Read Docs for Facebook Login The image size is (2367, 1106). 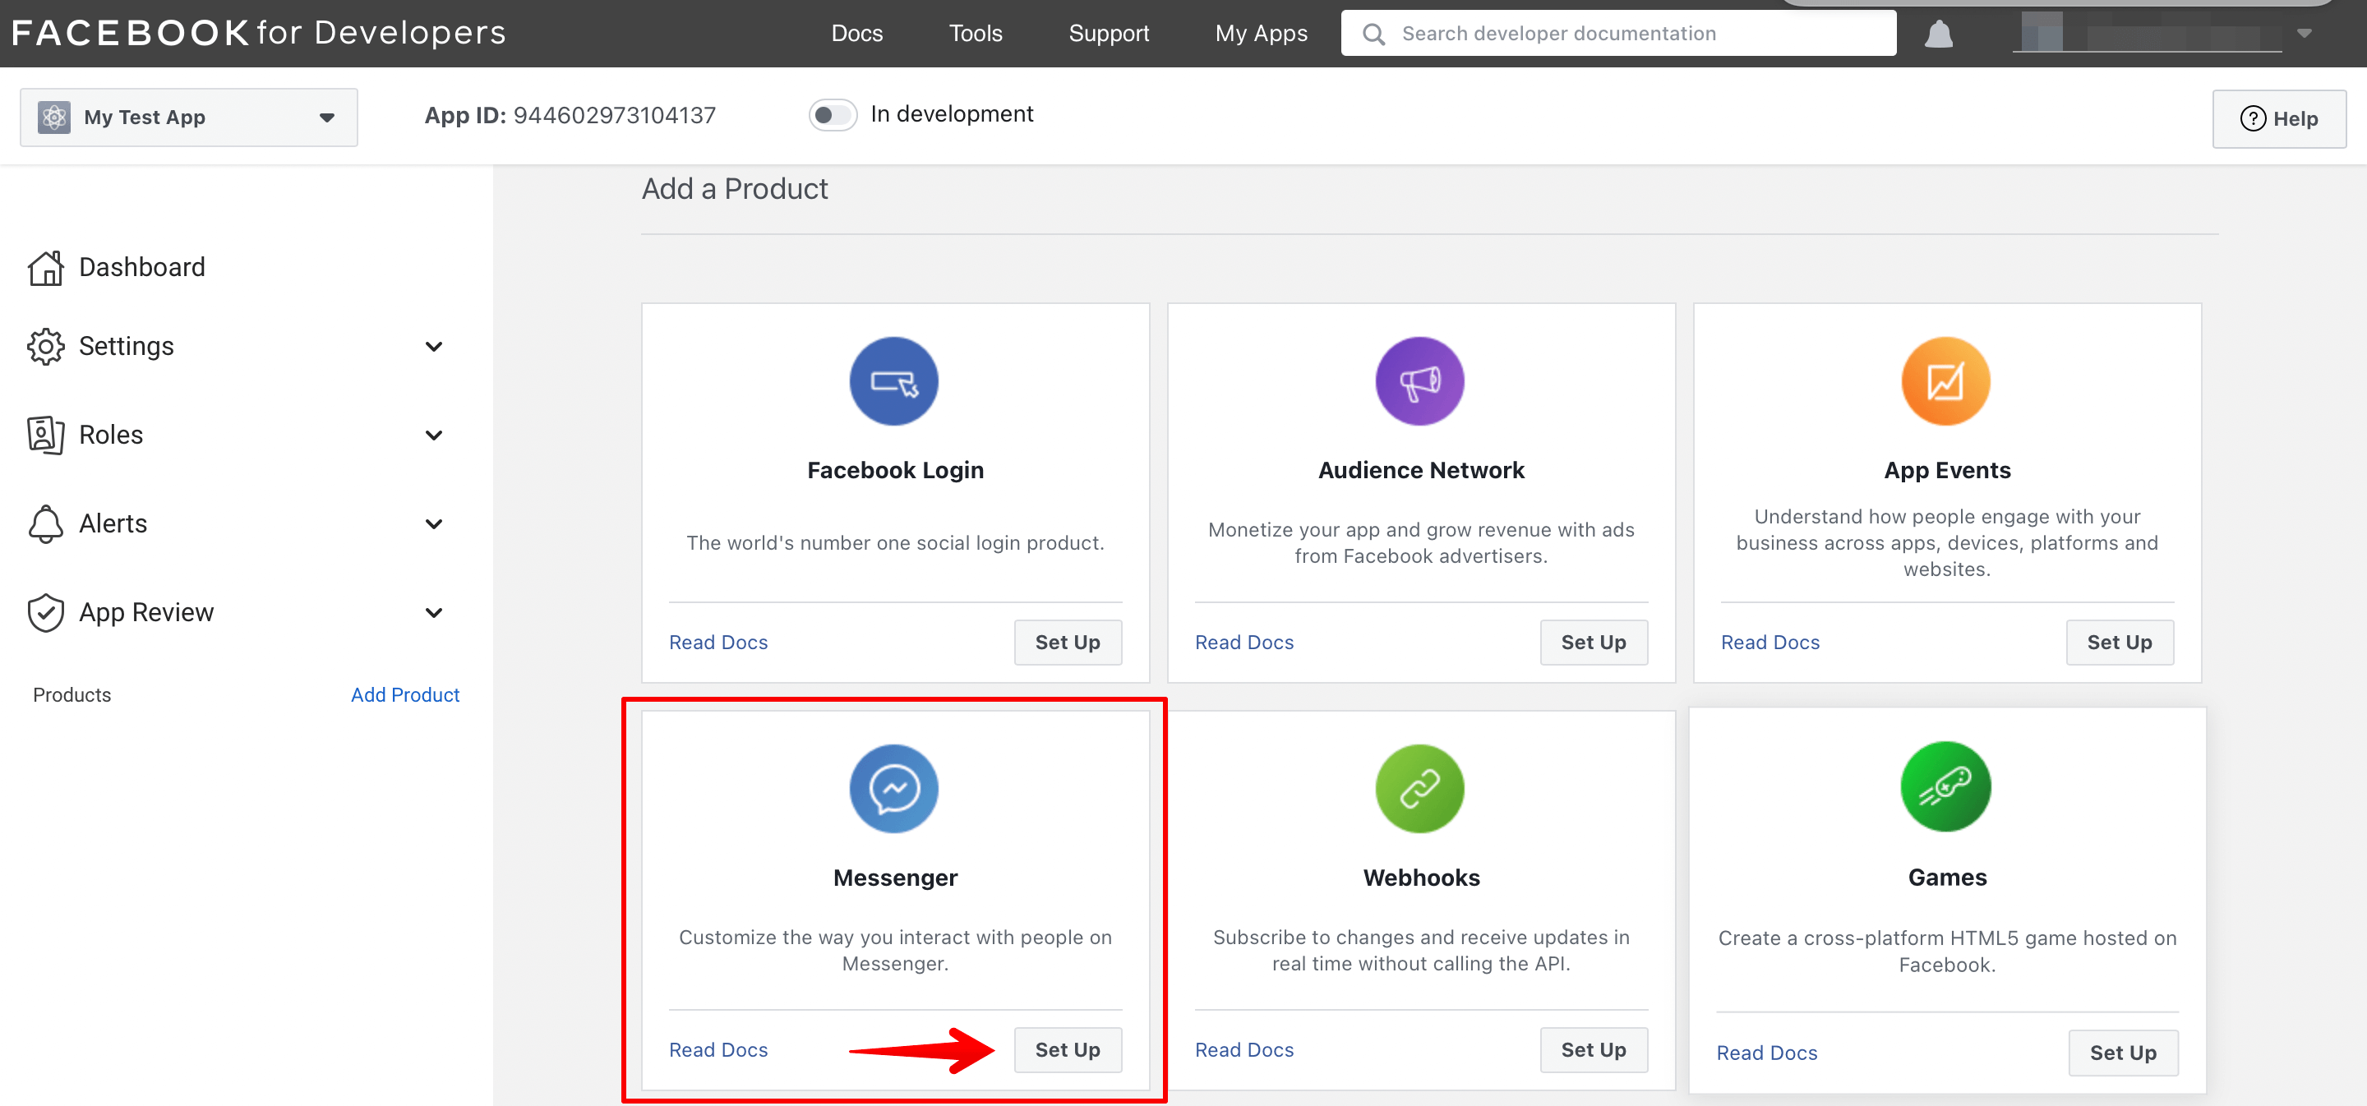coord(718,641)
